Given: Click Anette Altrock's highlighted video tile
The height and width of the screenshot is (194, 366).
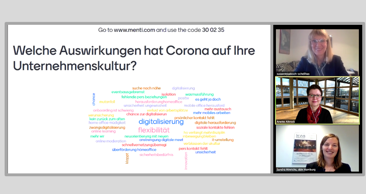Looking at the screenshot, I should (316, 100).
